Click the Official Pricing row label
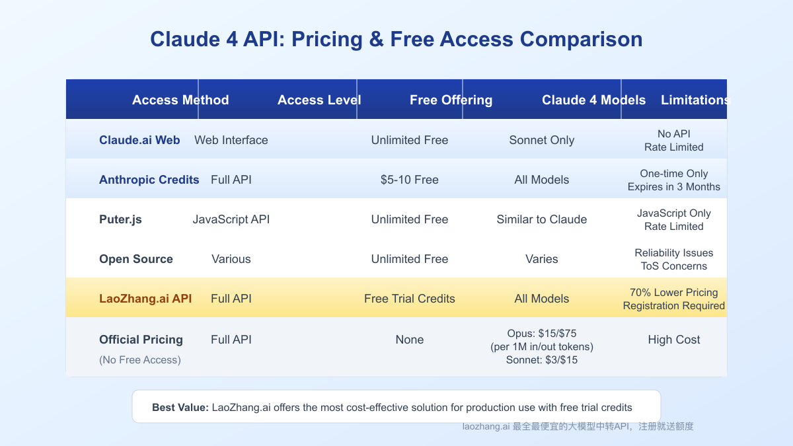 (x=141, y=340)
